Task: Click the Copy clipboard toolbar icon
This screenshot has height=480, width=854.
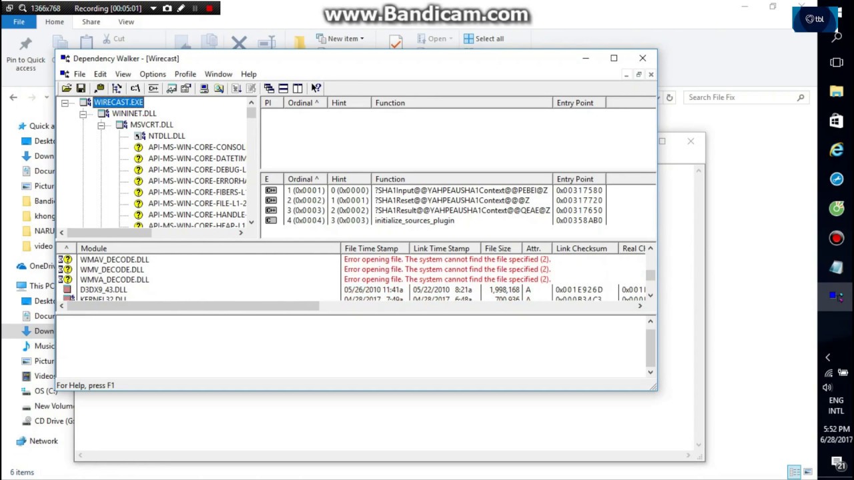Action: [100, 88]
